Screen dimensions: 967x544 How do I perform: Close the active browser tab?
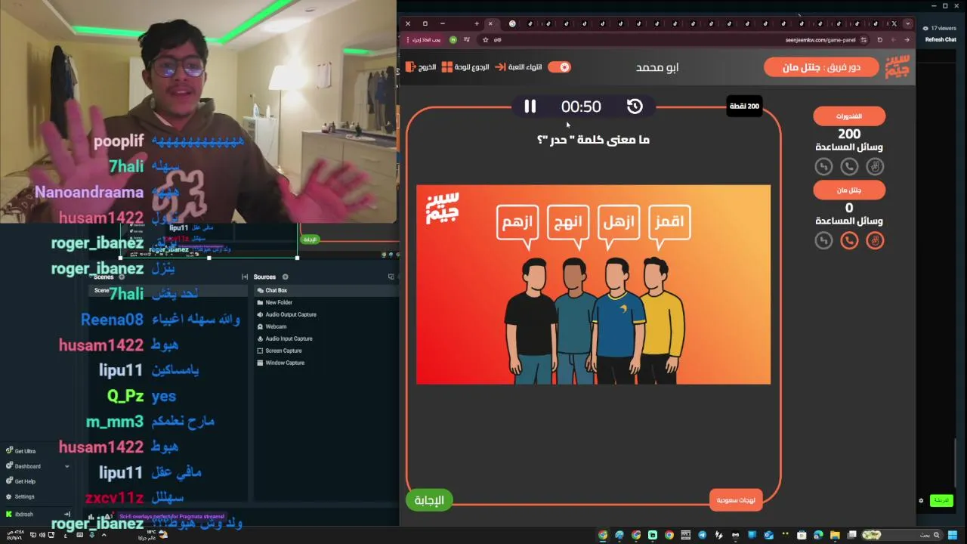(x=490, y=23)
